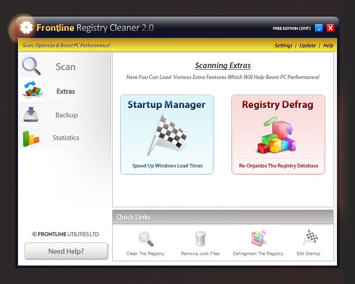
Task: Click Clean The Registry quick link text
Action: coord(145,254)
